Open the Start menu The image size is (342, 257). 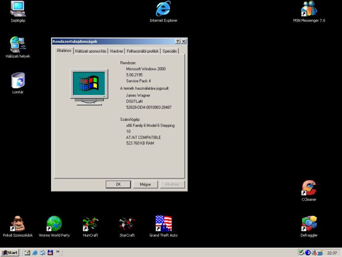click(10, 253)
